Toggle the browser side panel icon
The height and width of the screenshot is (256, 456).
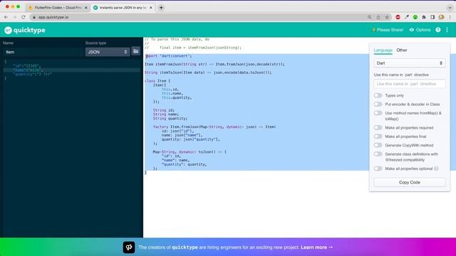[432, 17]
